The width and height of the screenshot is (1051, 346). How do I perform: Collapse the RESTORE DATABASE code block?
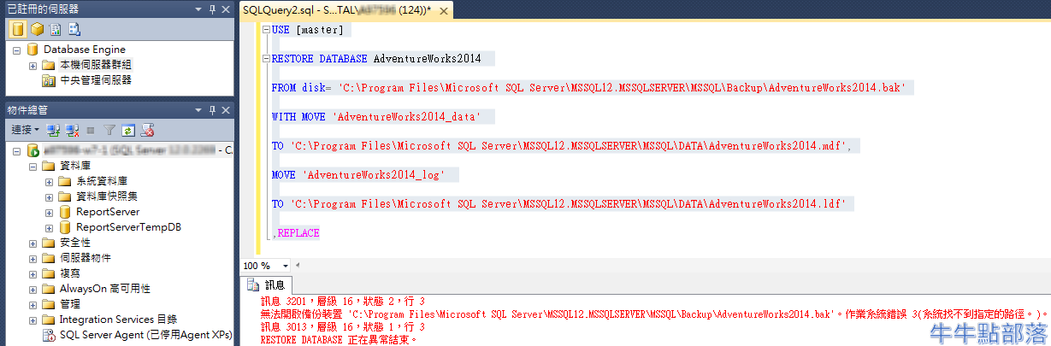click(x=265, y=59)
